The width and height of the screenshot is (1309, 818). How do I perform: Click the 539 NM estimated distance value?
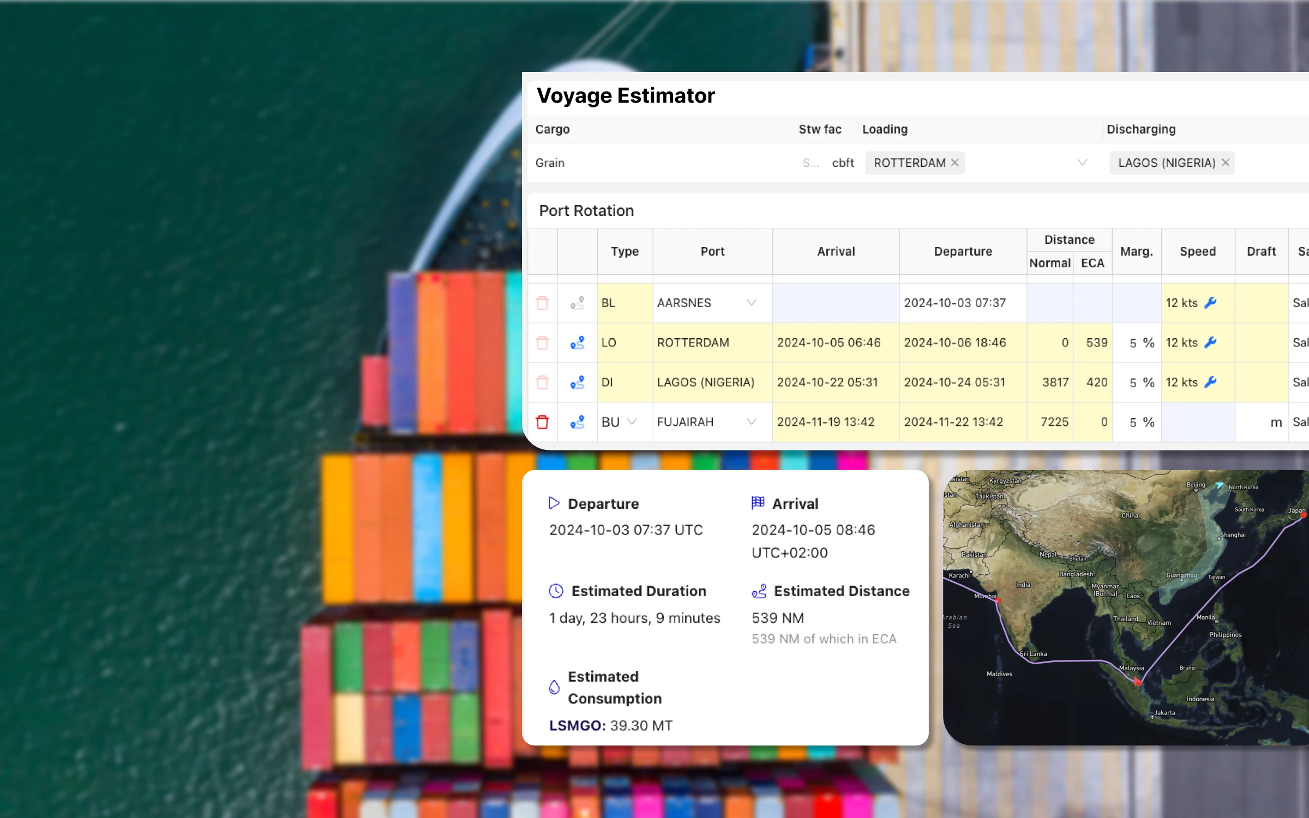click(778, 618)
